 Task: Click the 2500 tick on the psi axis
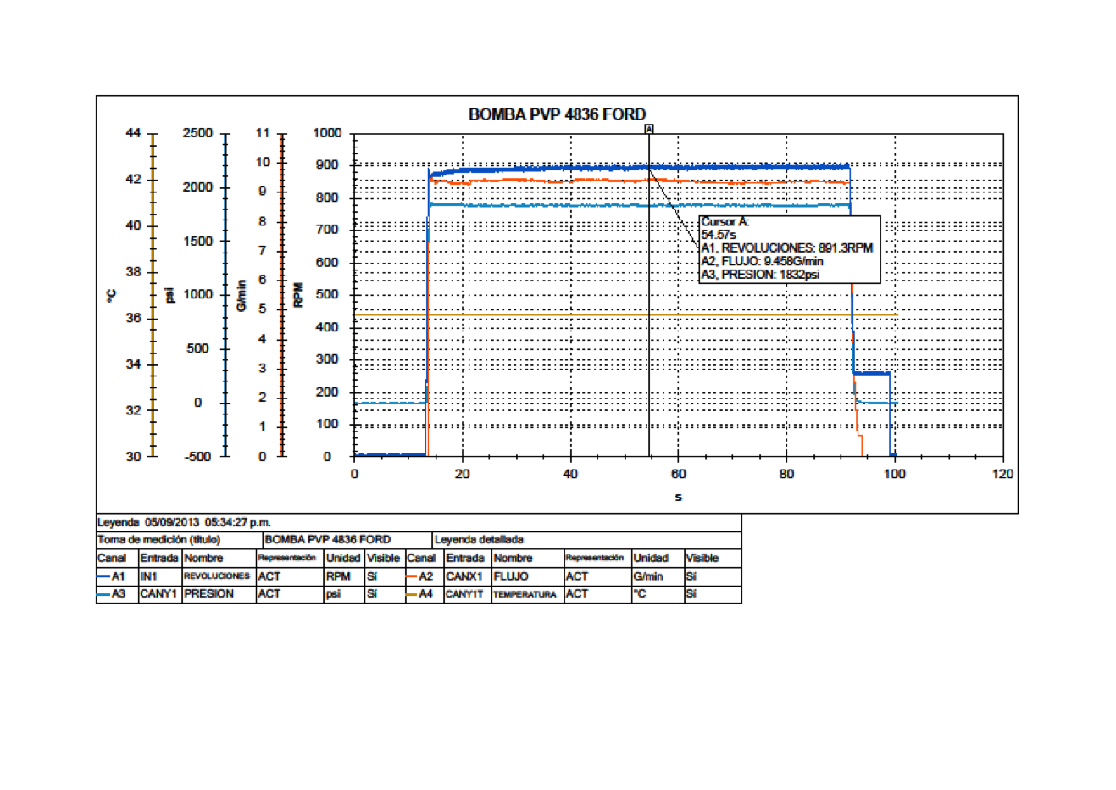tap(197, 133)
